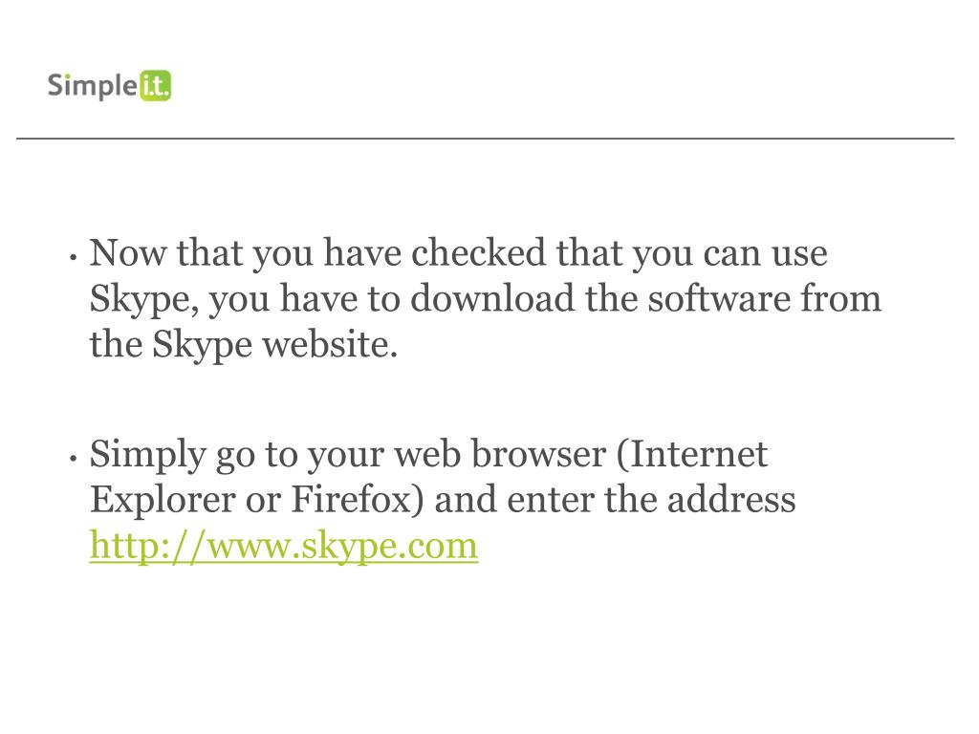Click the green i.t. badge in logo
Image resolution: width=979 pixels, height=734 pixels.
click(x=155, y=85)
